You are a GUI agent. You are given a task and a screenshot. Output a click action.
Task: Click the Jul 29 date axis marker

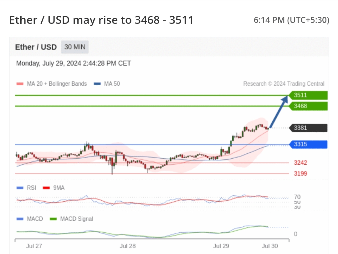pos(221,246)
